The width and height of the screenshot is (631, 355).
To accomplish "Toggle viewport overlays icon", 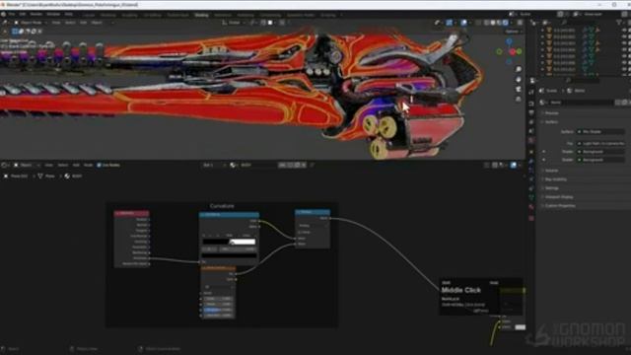I will click(464, 23).
